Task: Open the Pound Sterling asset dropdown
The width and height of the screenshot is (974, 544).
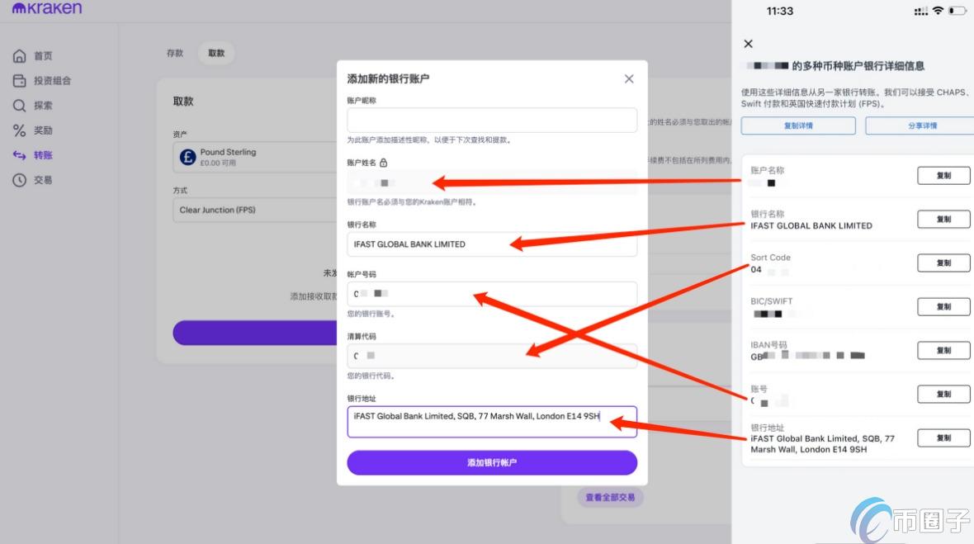Action: [256, 157]
